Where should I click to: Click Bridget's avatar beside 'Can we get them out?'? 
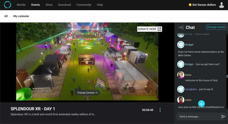pos(181,64)
